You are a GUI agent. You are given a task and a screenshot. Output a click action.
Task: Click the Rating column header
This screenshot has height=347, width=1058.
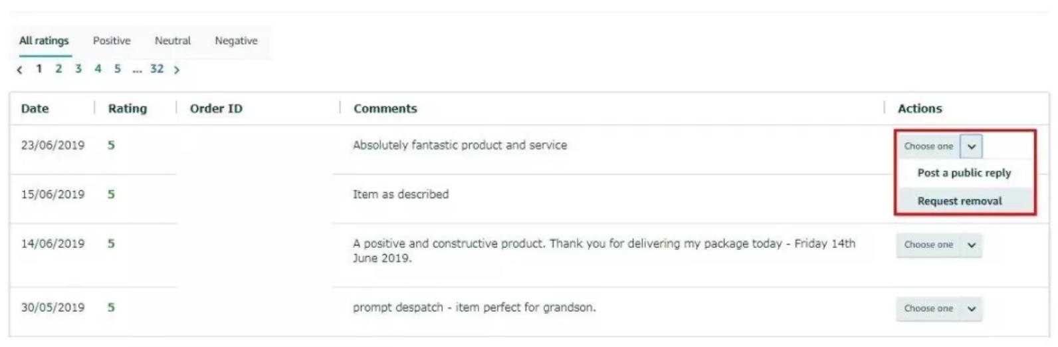tap(128, 109)
